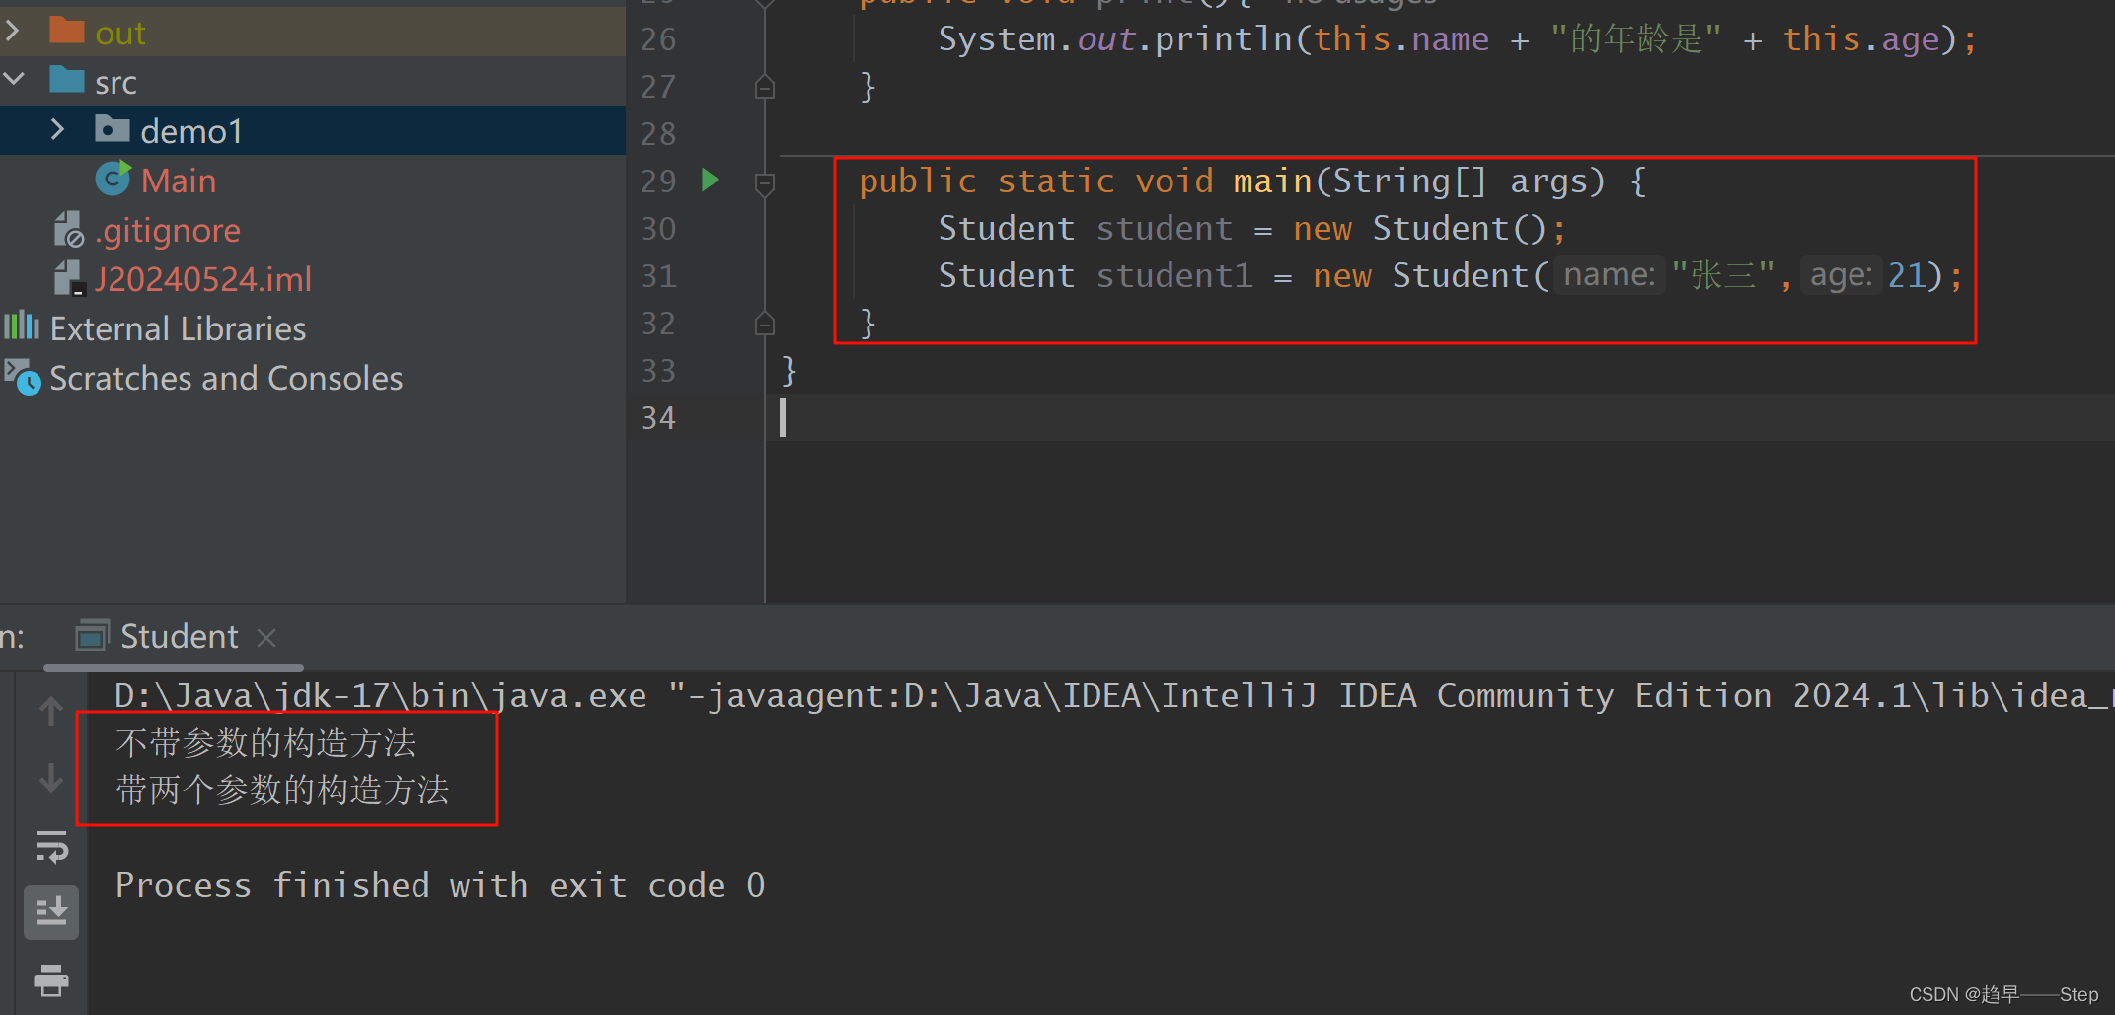Open the Main class file

(x=179, y=181)
